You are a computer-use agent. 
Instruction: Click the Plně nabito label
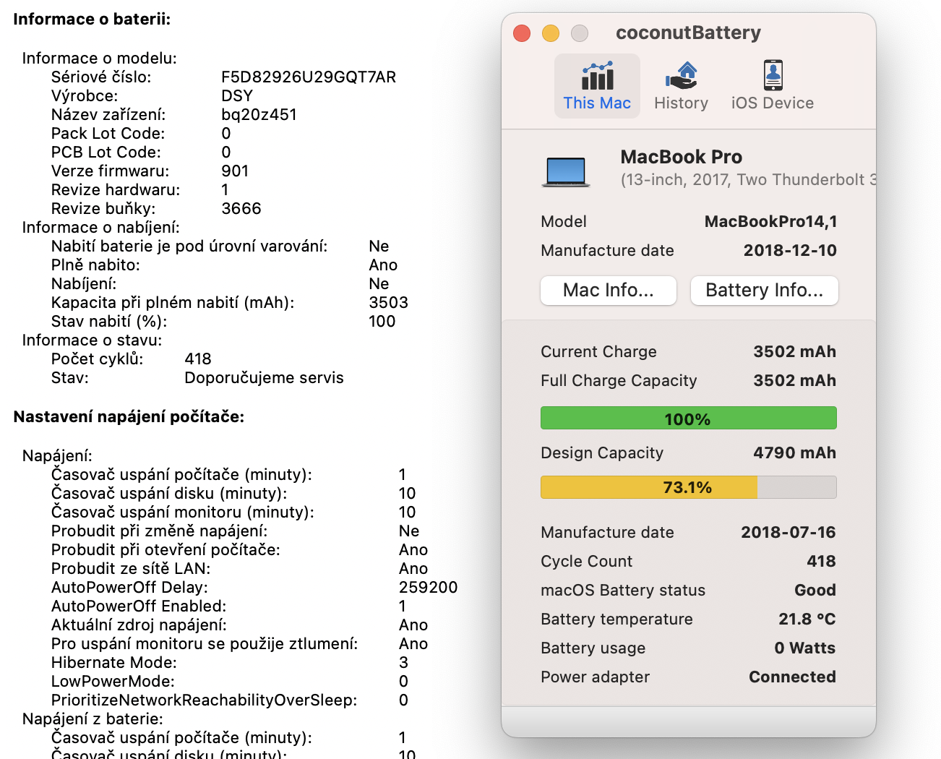[95, 265]
